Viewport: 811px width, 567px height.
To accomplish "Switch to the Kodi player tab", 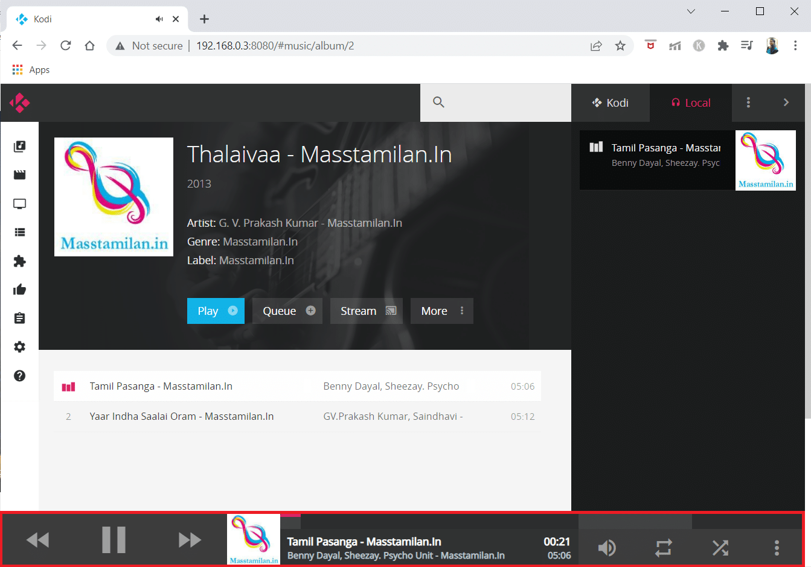I will (x=611, y=103).
